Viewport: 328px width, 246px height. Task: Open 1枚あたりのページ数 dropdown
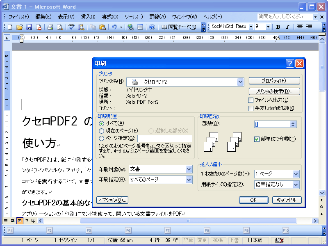[x=296, y=174]
